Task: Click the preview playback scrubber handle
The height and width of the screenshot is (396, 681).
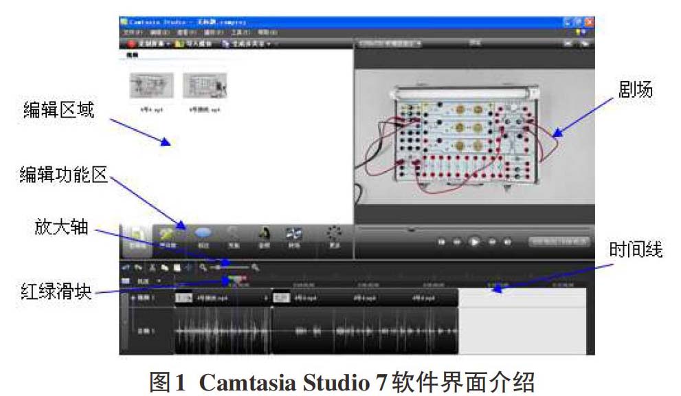Action: click(x=412, y=229)
